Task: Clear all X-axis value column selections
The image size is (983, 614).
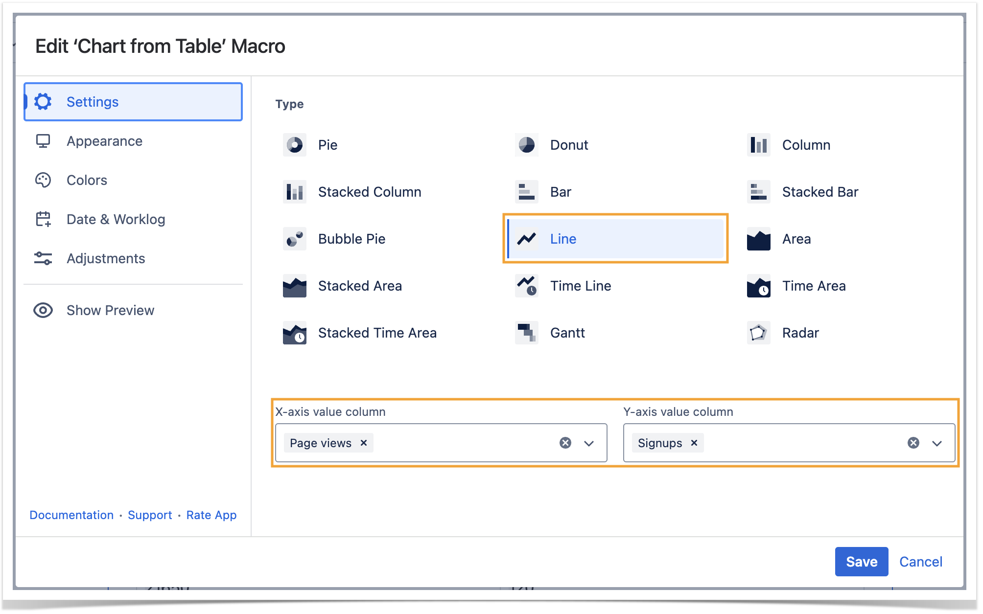Action: [x=565, y=443]
